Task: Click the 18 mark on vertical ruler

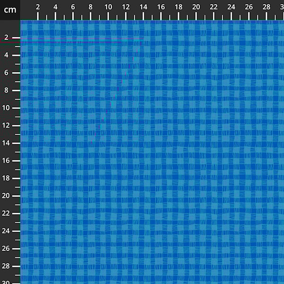Action: pos(7,178)
